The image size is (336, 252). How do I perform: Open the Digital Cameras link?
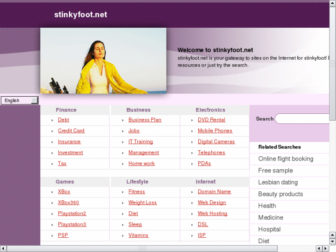point(216,141)
